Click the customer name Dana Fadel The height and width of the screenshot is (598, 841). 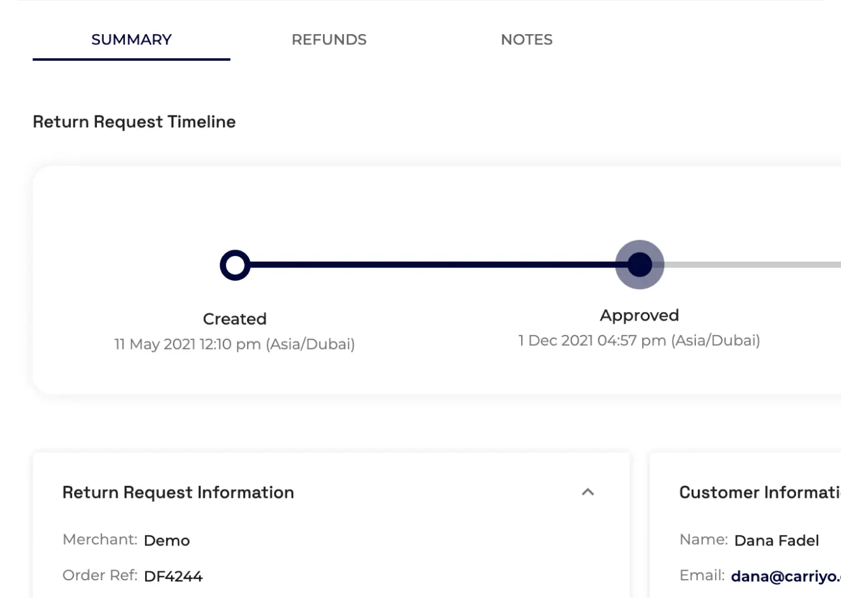pos(776,540)
